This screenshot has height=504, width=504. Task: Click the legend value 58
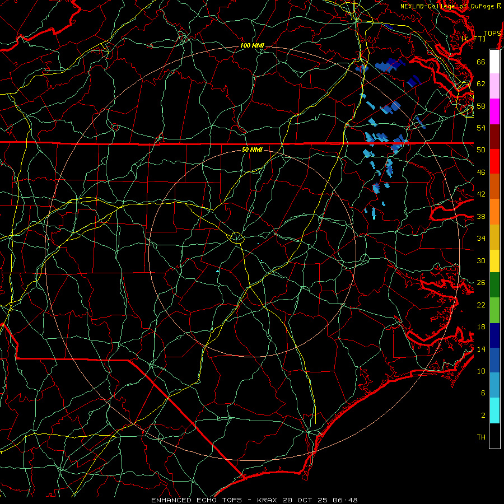481,106
